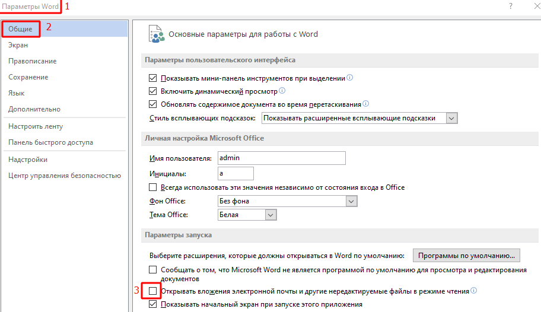
Task: Enable Всегда использовать эти значения checkbox
Action: click(x=152, y=187)
